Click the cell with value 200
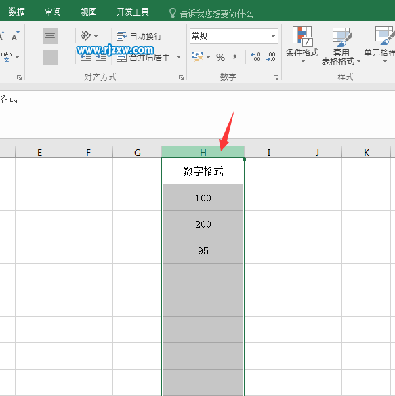Screen dimensions: 395x396 coord(203,224)
